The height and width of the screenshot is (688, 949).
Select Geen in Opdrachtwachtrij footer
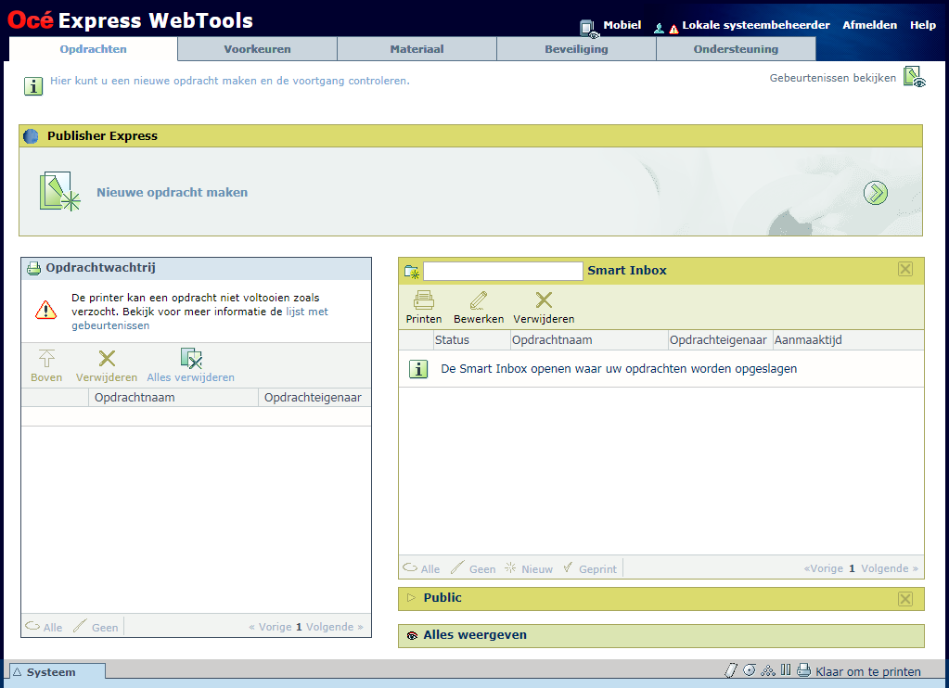click(x=96, y=627)
